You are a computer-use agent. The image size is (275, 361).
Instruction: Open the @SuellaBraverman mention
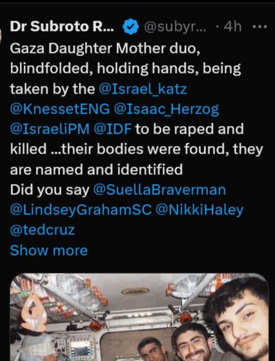[x=159, y=190]
